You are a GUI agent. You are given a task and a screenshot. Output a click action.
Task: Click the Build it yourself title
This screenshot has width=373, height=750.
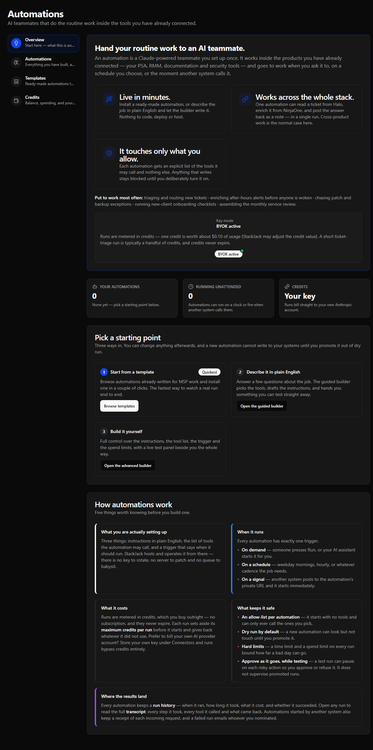point(126,431)
